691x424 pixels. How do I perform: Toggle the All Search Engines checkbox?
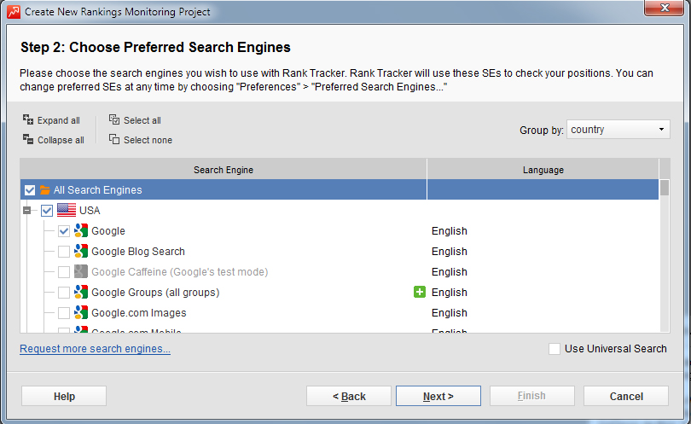[x=30, y=190]
